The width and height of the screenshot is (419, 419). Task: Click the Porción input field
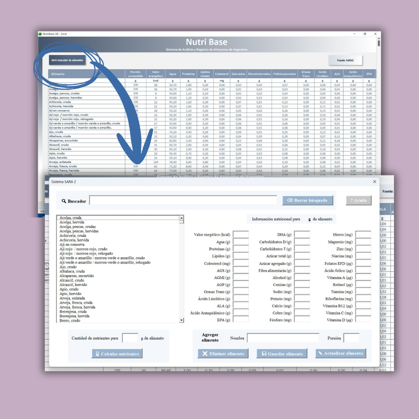tap(351, 338)
